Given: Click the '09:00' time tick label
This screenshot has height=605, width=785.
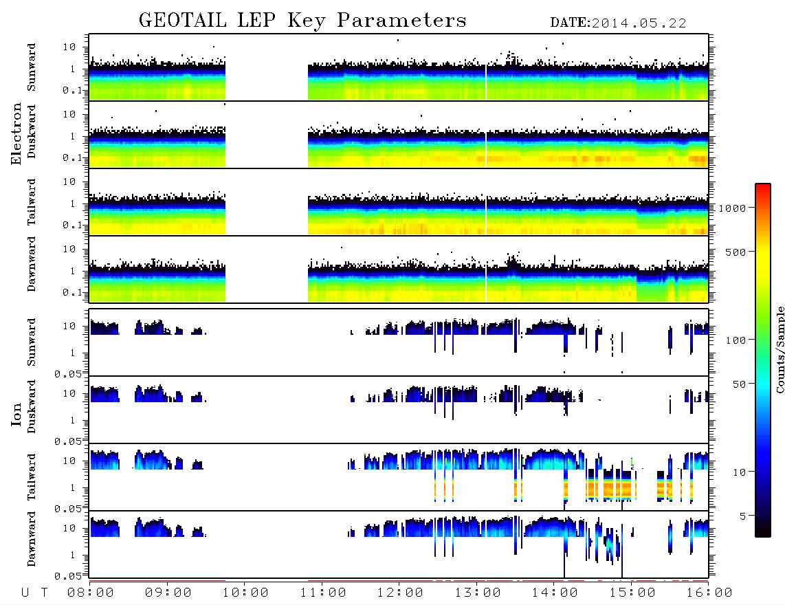Looking at the screenshot, I should [168, 593].
